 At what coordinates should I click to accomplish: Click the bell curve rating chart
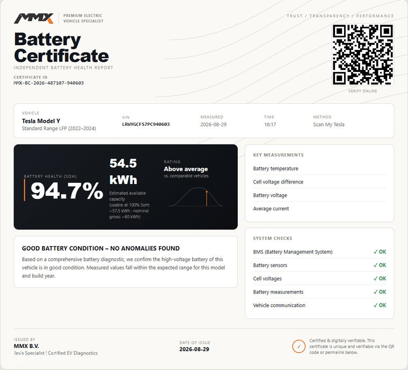click(x=195, y=197)
